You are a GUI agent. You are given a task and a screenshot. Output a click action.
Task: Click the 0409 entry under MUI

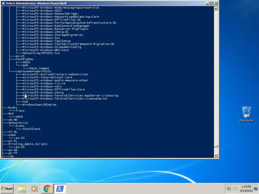tap(19, 117)
